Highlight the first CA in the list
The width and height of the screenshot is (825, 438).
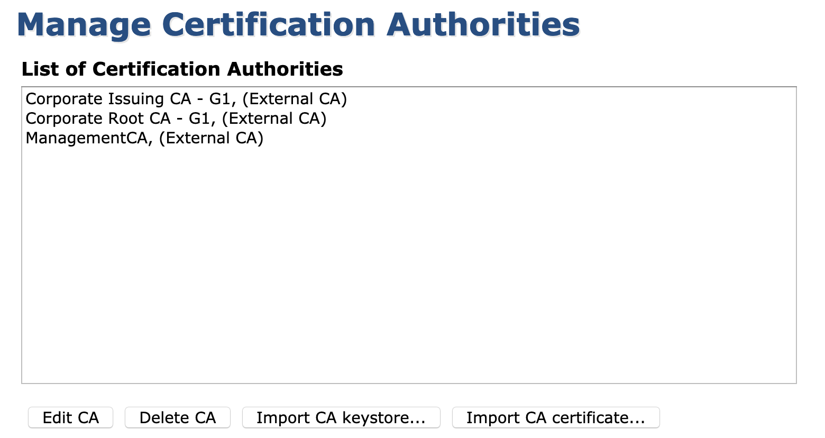tap(186, 99)
